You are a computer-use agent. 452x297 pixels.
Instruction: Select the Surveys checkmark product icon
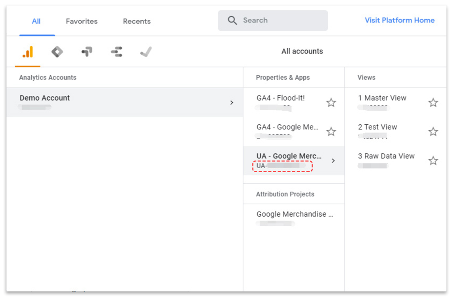(146, 52)
